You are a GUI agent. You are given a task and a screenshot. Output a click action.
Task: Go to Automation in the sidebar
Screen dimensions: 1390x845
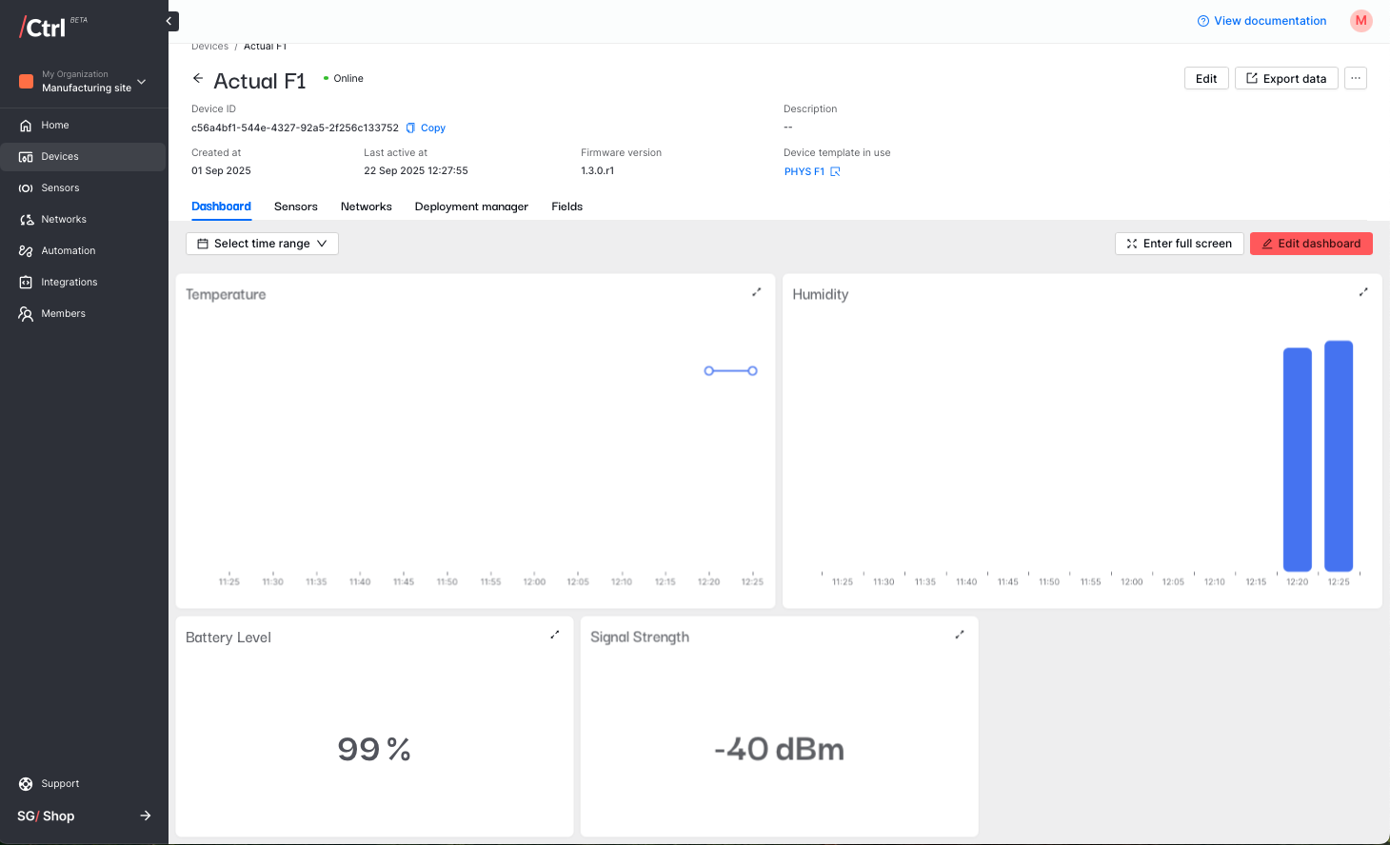pos(69,251)
